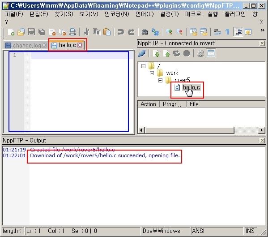Switch to the hello.c tab
Screen dimensions: 268x237
[67, 45]
